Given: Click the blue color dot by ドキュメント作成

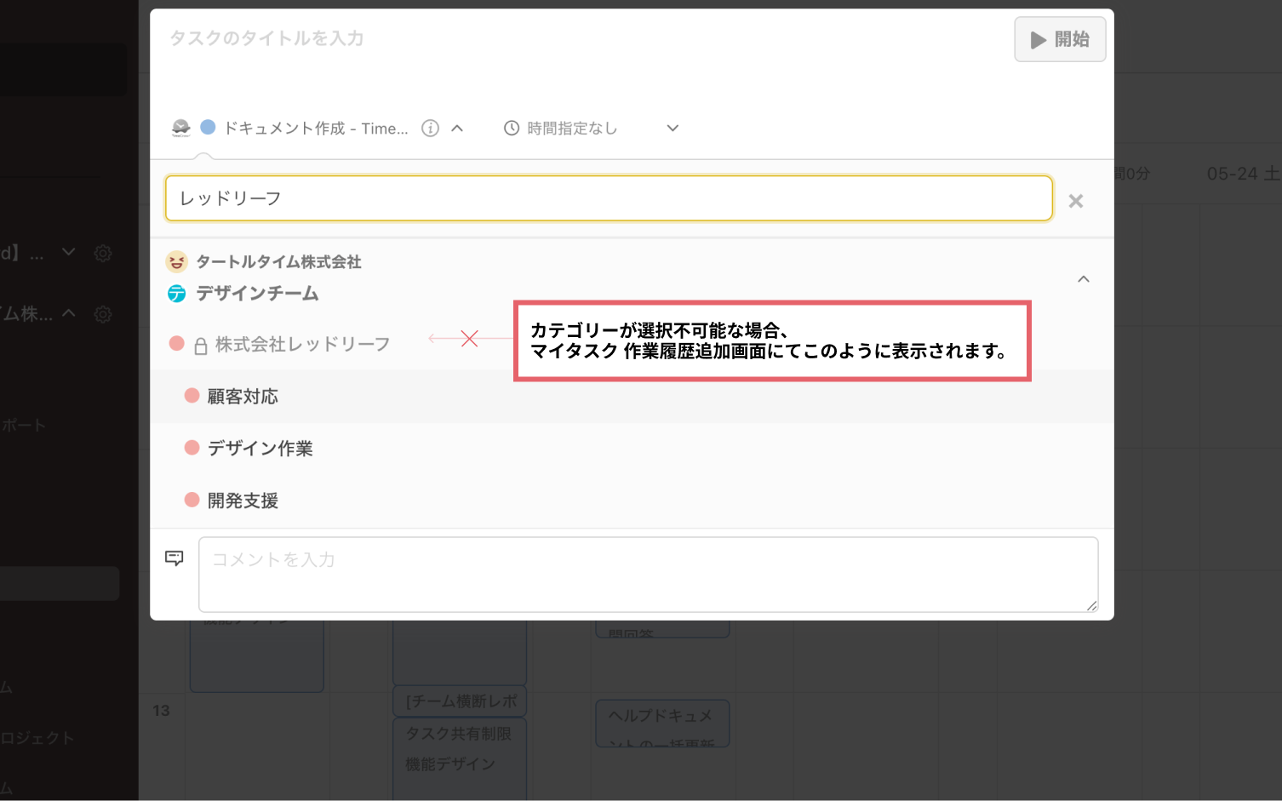Looking at the screenshot, I should [208, 128].
